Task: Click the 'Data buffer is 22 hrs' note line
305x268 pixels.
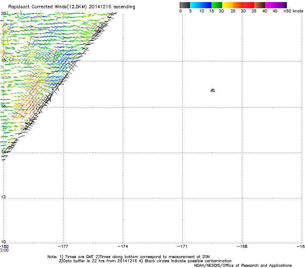Action: tap(145, 261)
